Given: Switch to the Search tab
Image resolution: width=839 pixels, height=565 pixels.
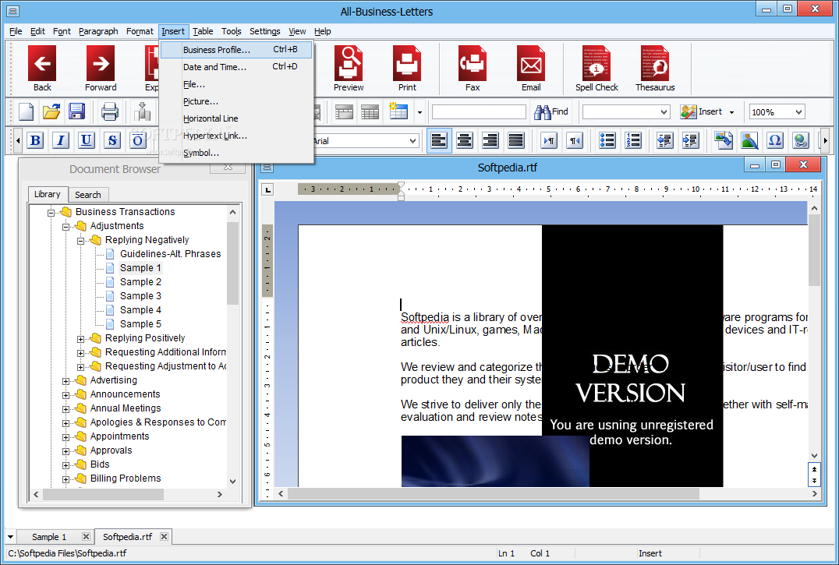Looking at the screenshot, I should pyautogui.click(x=88, y=195).
